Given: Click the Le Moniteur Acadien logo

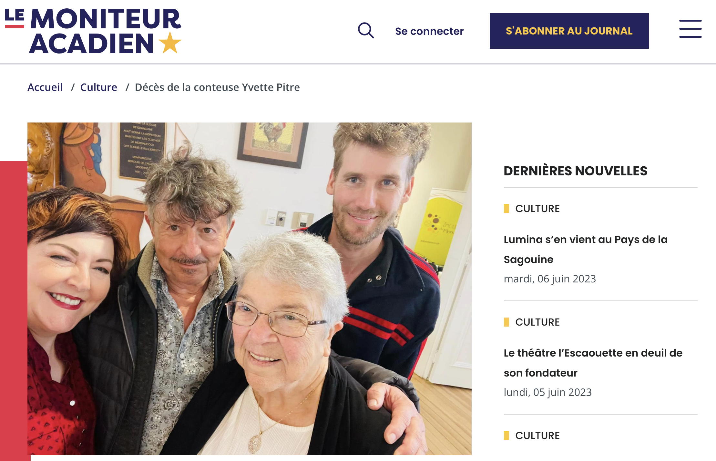Looking at the screenshot, I should [93, 31].
